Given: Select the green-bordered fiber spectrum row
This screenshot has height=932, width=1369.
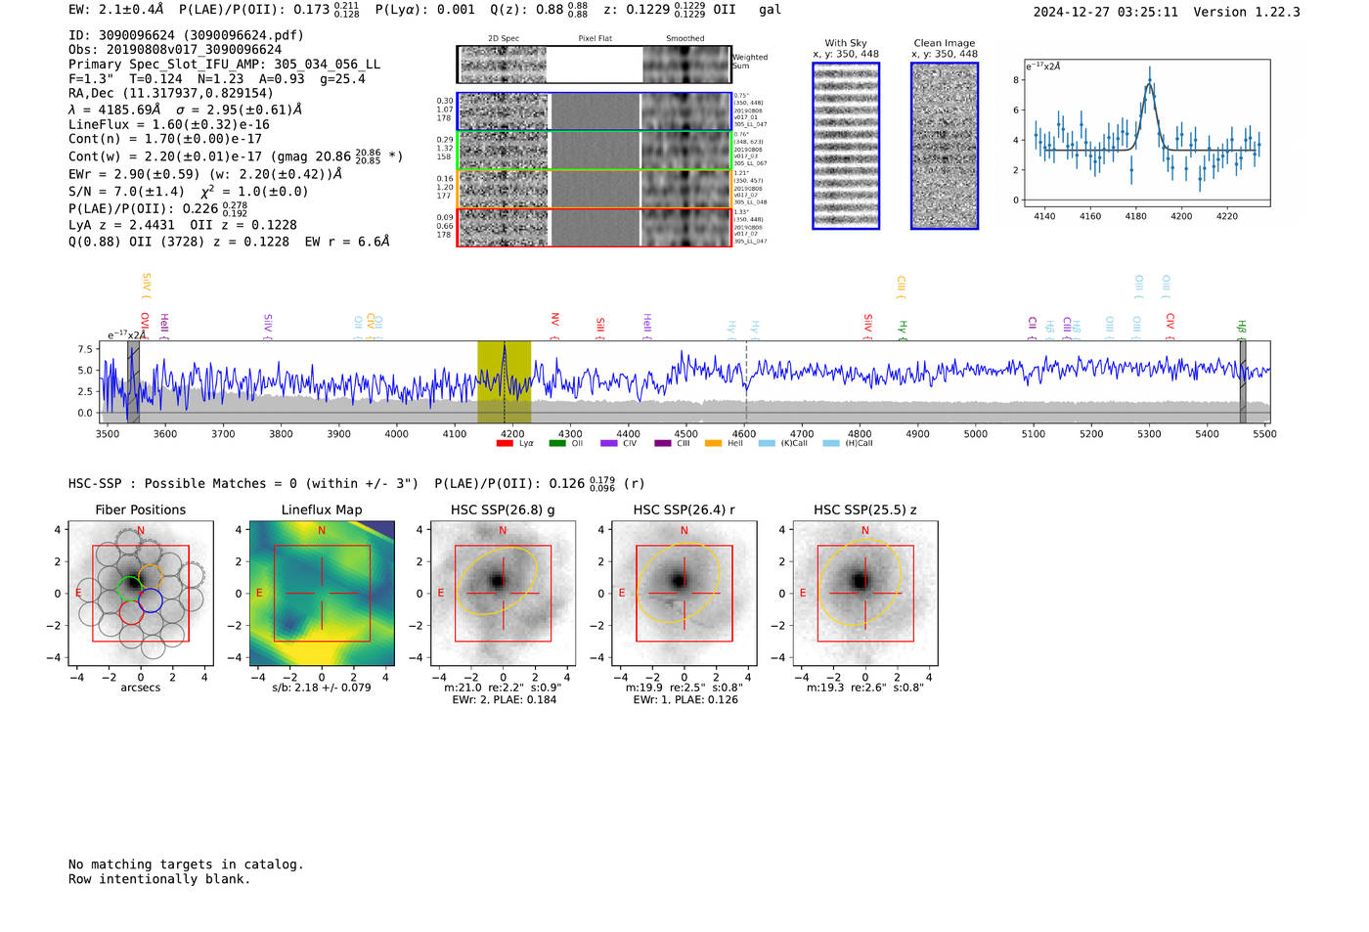Looking at the screenshot, I should click(x=594, y=151).
